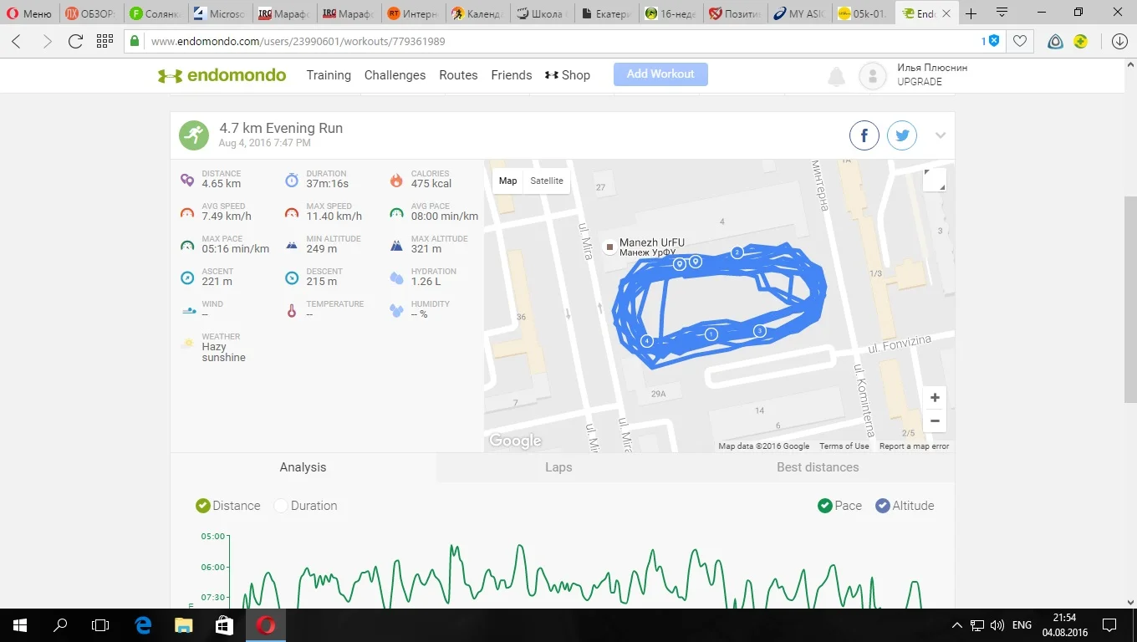The height and width of the screenshot is (642, 1137).
Task: Toggle fullscreen view of the map
Action: coord(935,180)
